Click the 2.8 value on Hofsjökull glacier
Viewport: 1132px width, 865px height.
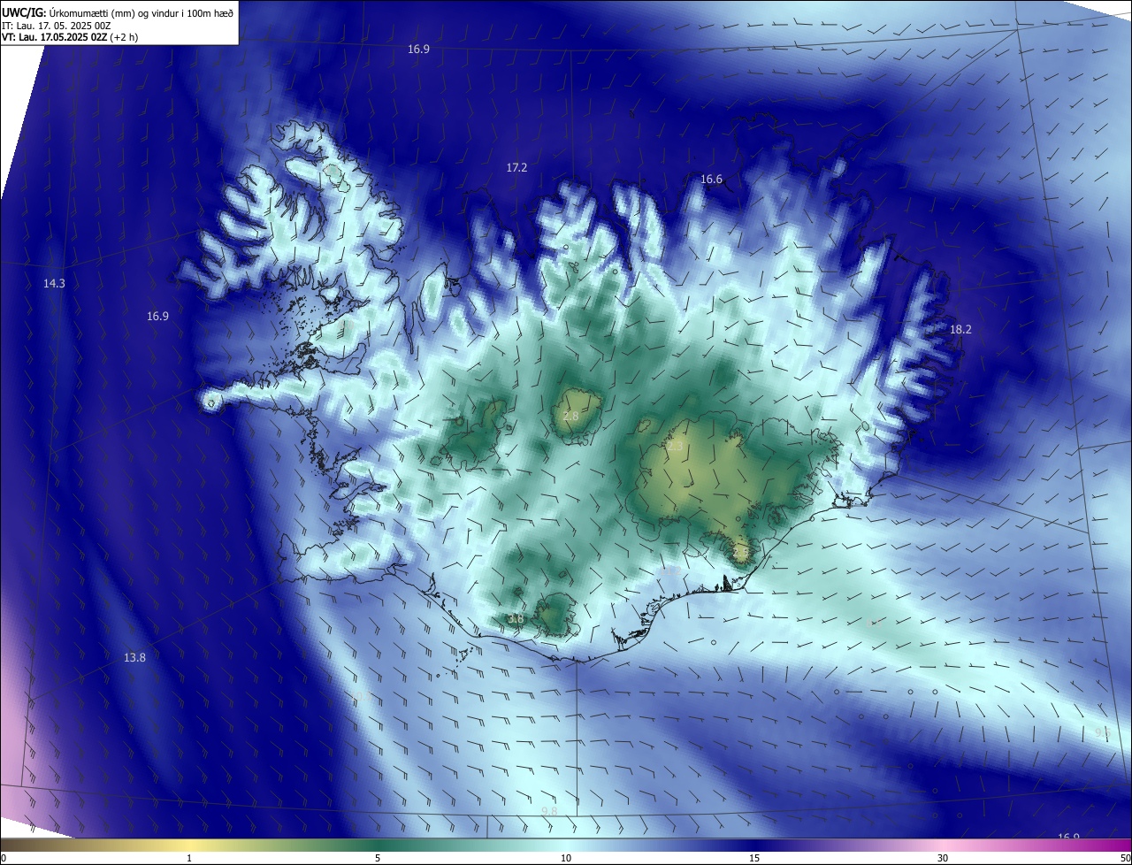coord(570,416)
